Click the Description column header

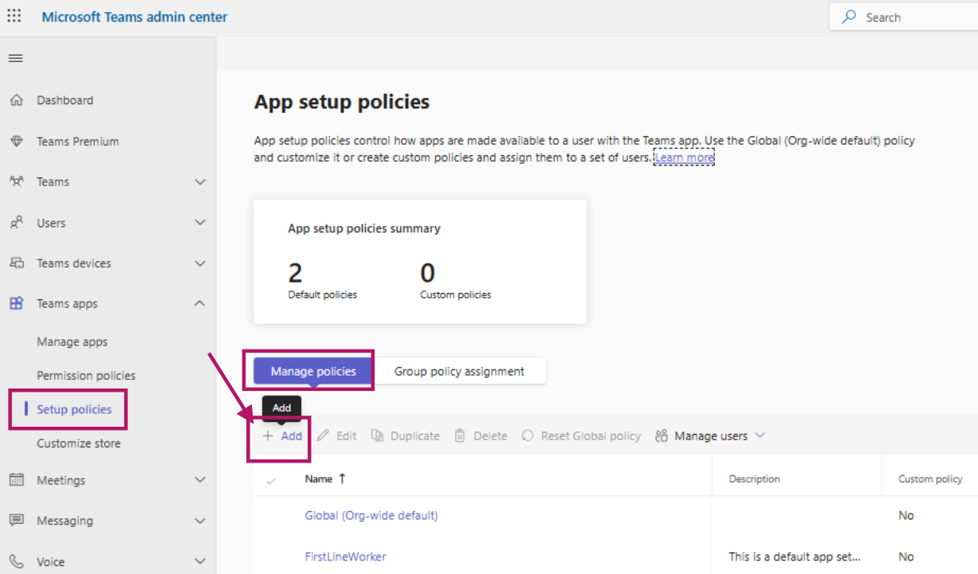pos(754,478)
